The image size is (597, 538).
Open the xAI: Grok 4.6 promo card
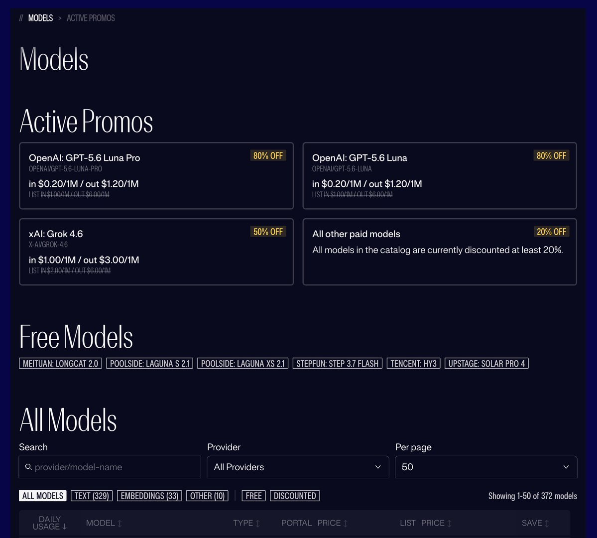[x=156, y=252]
